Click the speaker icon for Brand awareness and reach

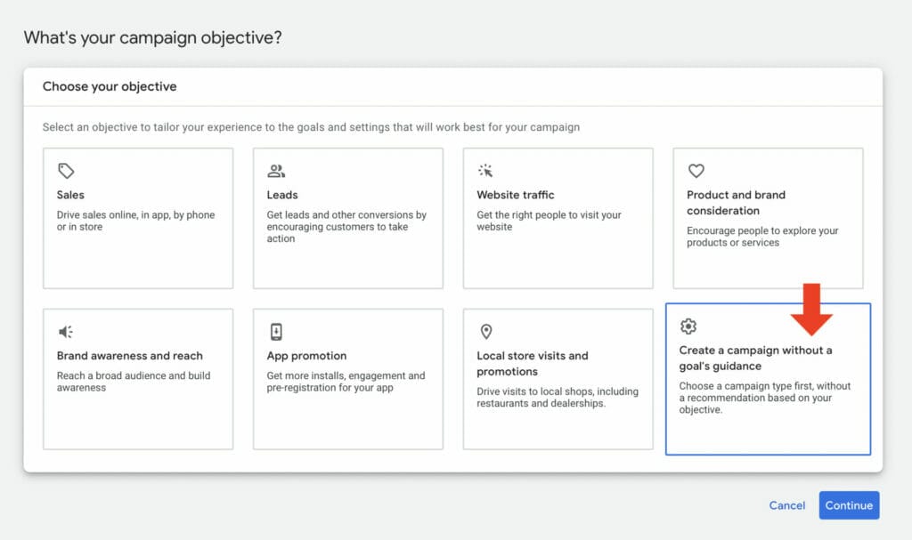(x=66, y=331)
